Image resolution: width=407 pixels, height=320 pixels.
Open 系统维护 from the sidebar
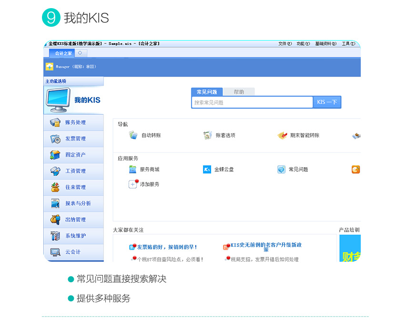click(55, 236)
